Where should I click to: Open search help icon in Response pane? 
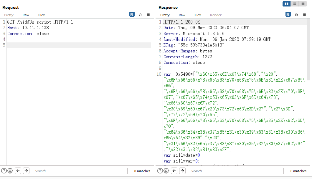coord(160,171)
